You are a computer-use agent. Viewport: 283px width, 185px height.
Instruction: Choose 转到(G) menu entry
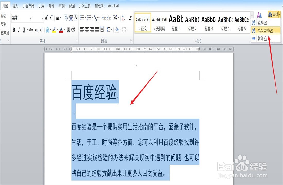point(266,38)
